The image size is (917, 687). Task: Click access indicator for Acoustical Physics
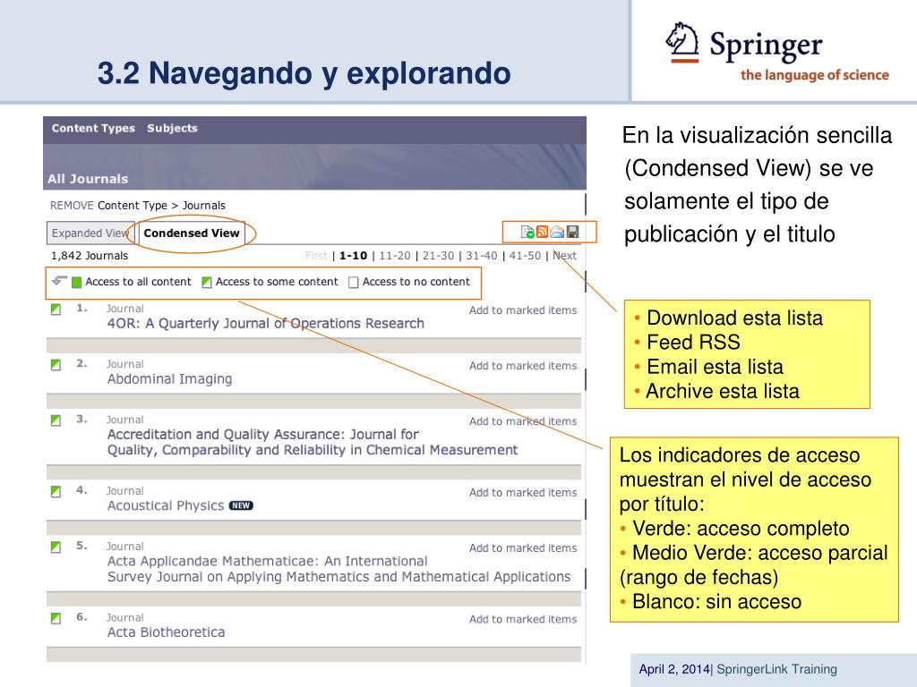pos(56,491)
